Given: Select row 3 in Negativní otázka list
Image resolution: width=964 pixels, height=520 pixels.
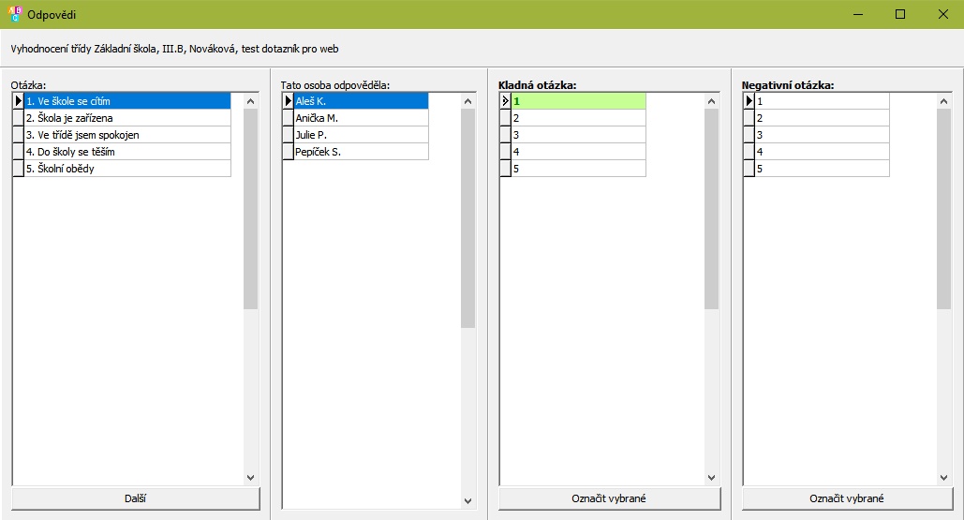Looking at the screenshot, I should (822, 135).
